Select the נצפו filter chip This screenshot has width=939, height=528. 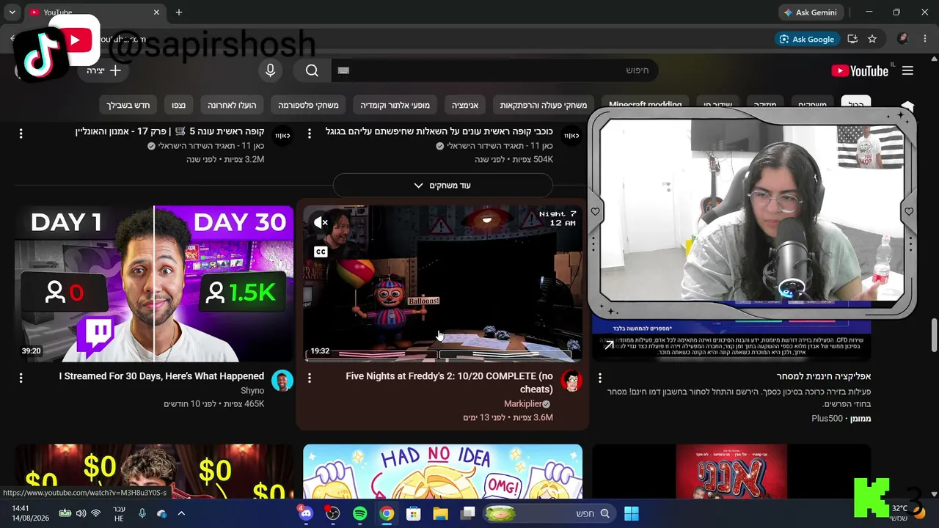point(178,105)
